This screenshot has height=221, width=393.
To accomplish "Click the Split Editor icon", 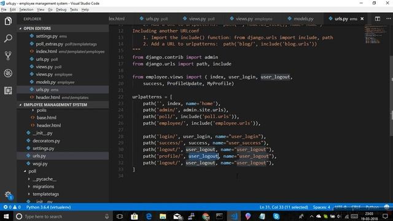I will [378, 19].
